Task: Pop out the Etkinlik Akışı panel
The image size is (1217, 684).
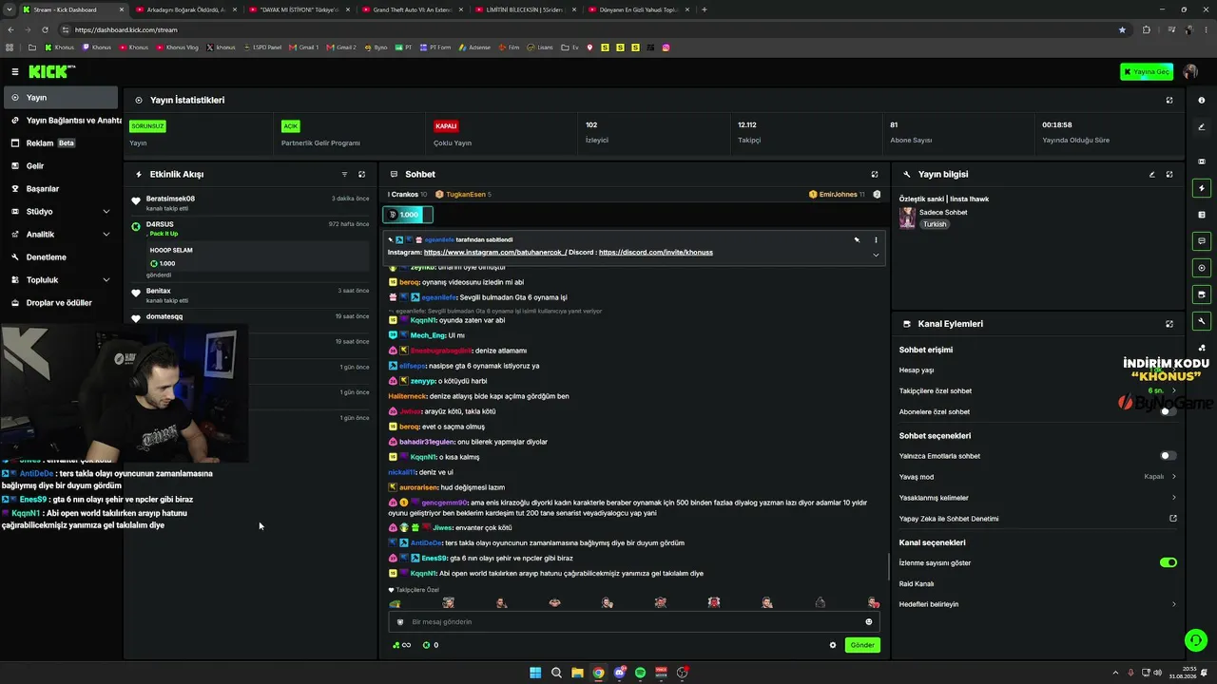Action: 361,175
